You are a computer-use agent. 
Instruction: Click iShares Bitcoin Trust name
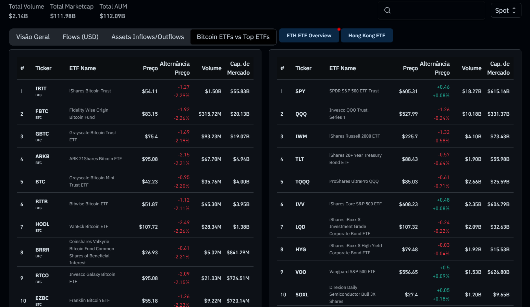[90, 91]
